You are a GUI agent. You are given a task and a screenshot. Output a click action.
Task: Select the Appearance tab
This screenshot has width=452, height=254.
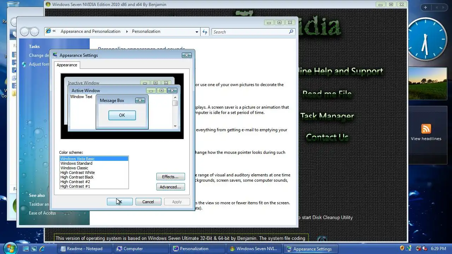click(x=67, y=65)
